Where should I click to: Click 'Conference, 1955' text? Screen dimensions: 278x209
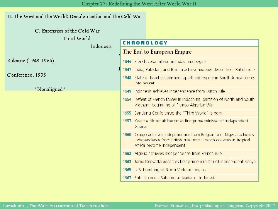pos(26,75)
